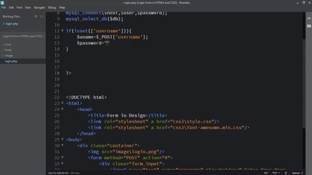The width and height of the screenshot is (312, 175).
Task: Collapse the head fold at line 24
Action: (62, 109)
